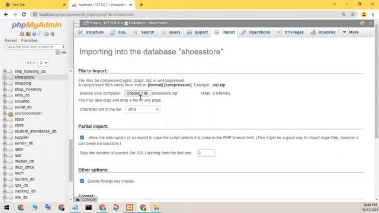Expand the shopping database node
The width and height of the screenshot is (379, 213).
point(5,83)
